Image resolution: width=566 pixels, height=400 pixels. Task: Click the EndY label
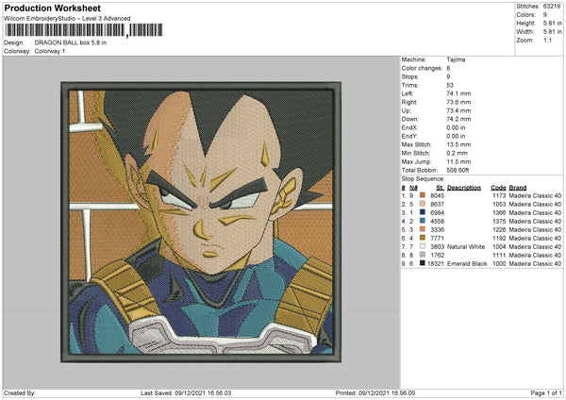(409, 136)
